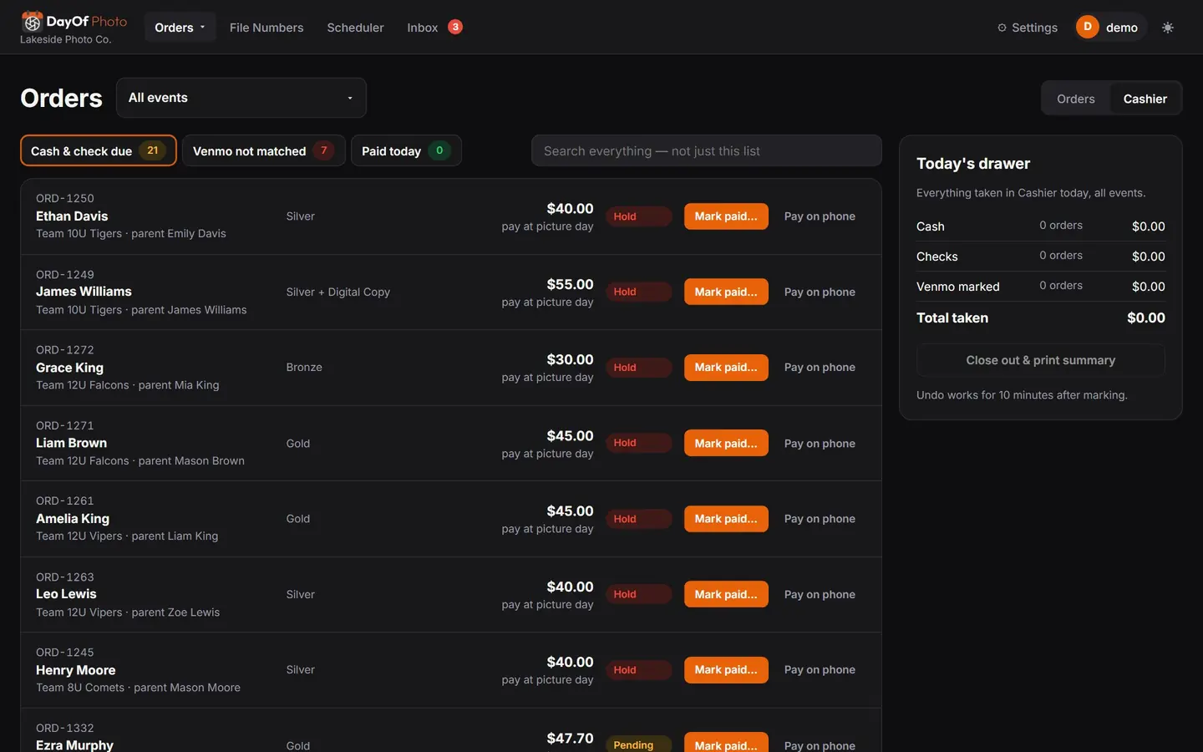The height and width of the screenshot is (752, 1203).
Task: Click the Checks row in Today's drawer
Action: click(x=1040, y=257)
